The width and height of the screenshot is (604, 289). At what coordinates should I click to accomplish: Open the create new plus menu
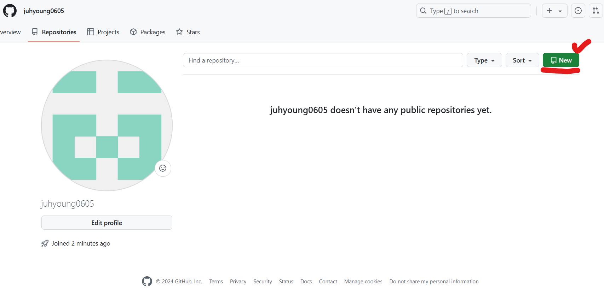554,11
